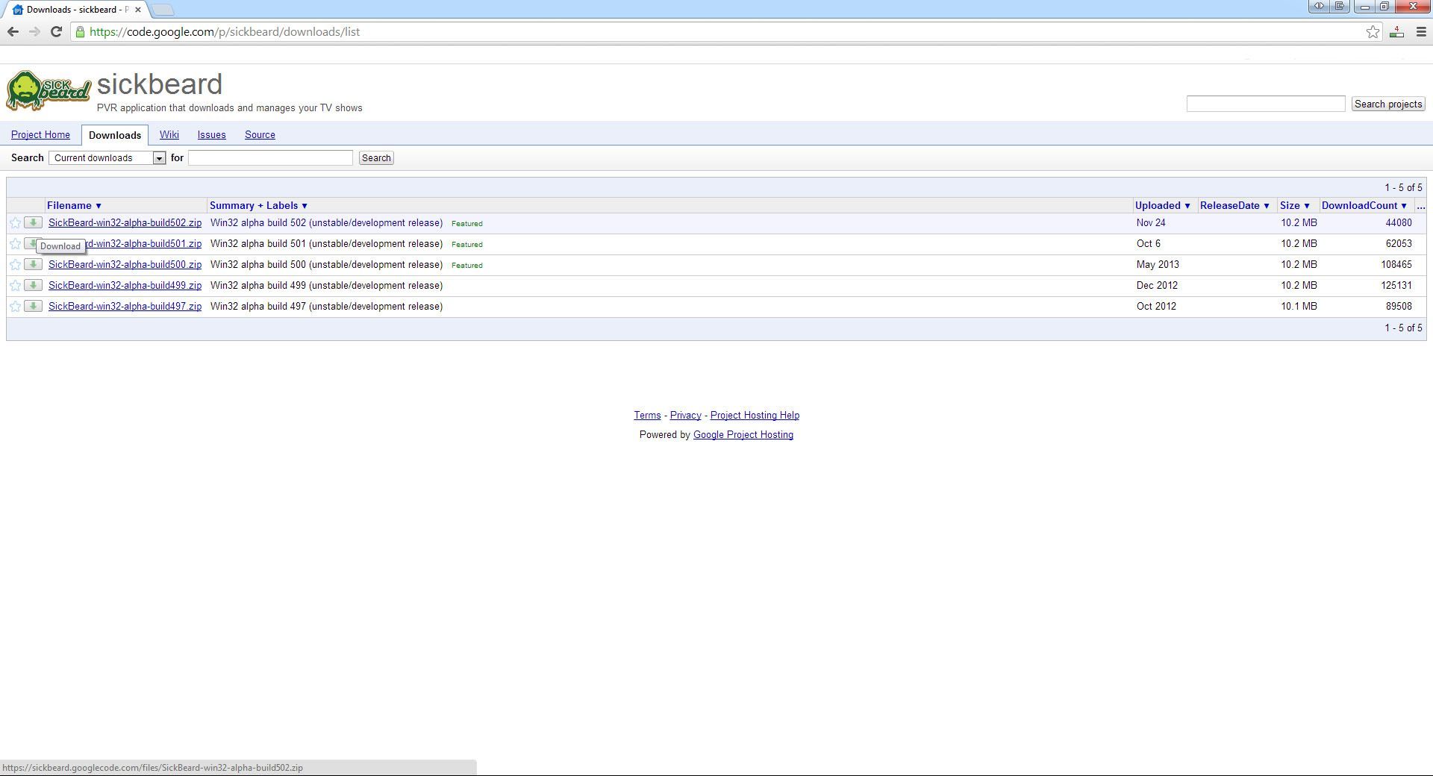Click Featured label on build 502 row
Viewport: 1433px width, 776px height.
pos(467,224)
